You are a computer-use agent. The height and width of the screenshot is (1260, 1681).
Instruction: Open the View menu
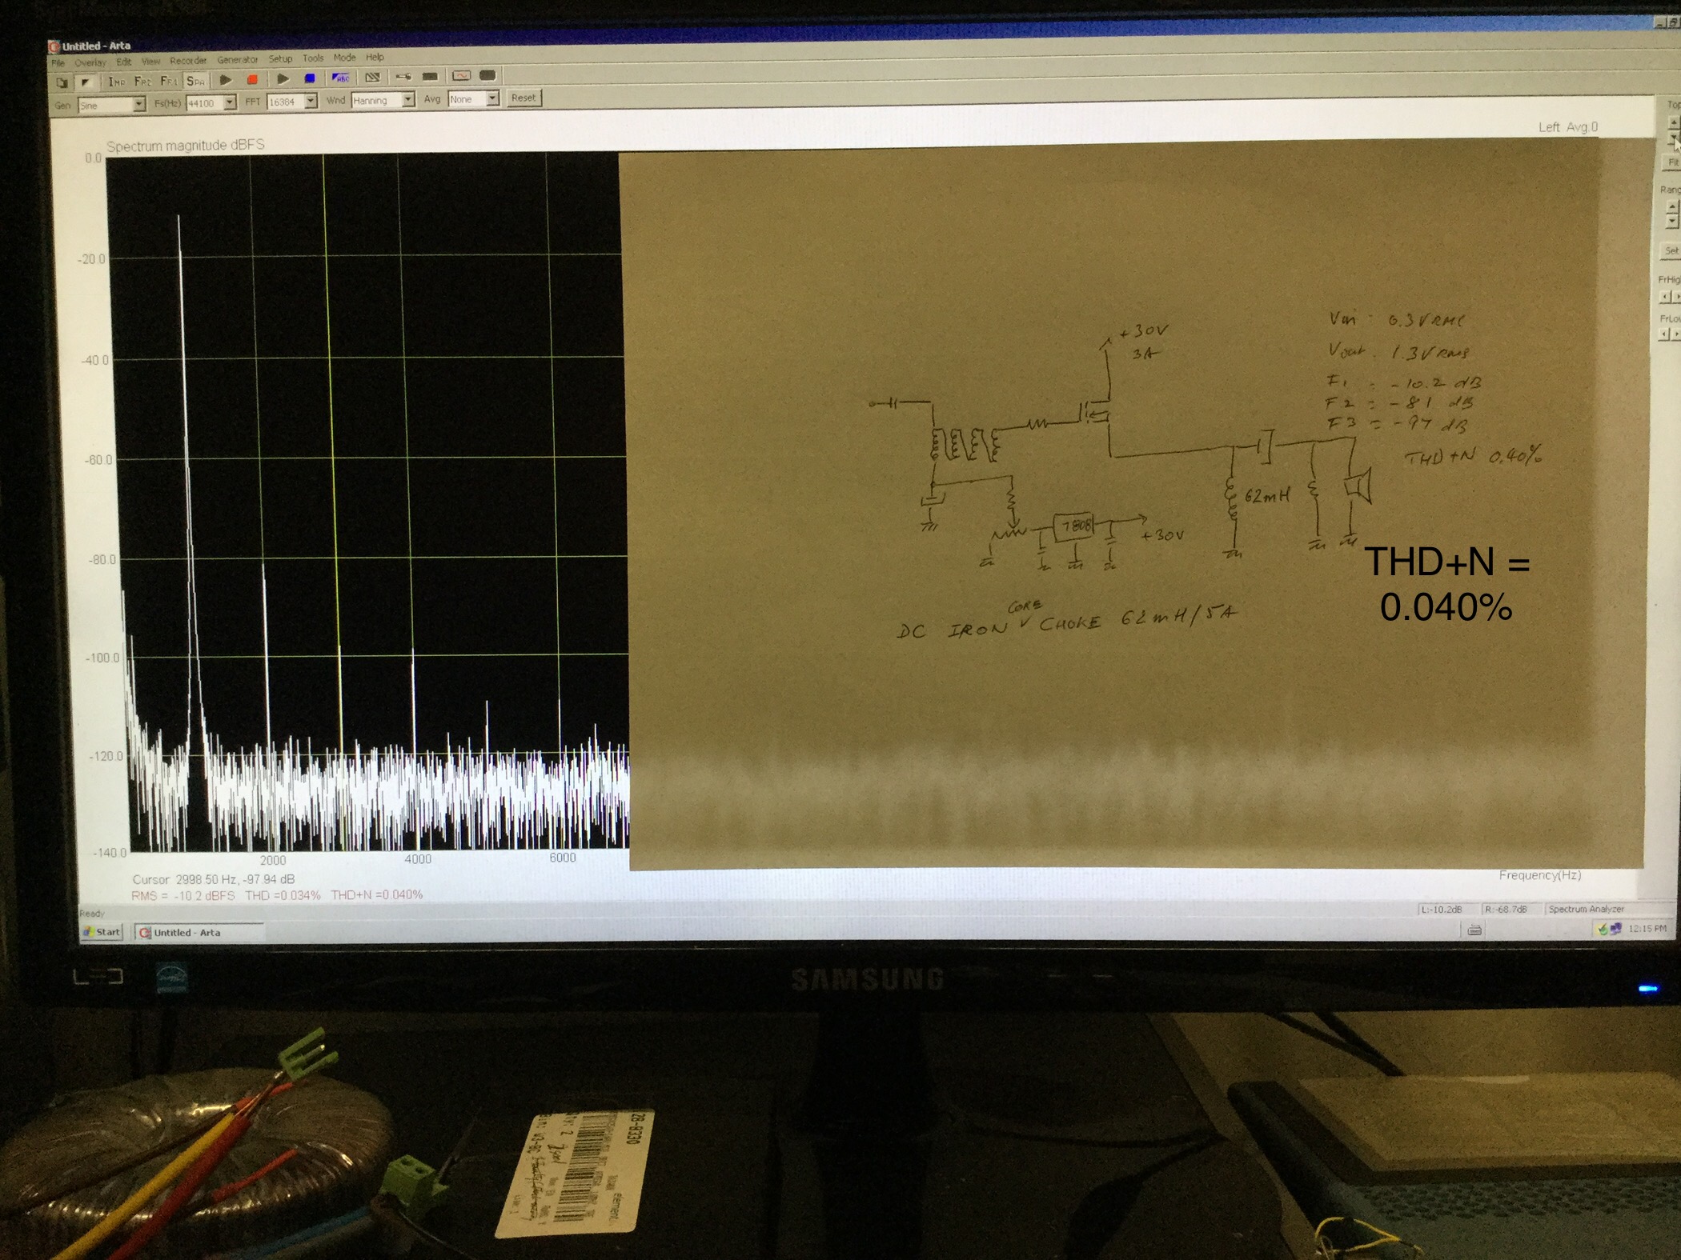point(150,61)
